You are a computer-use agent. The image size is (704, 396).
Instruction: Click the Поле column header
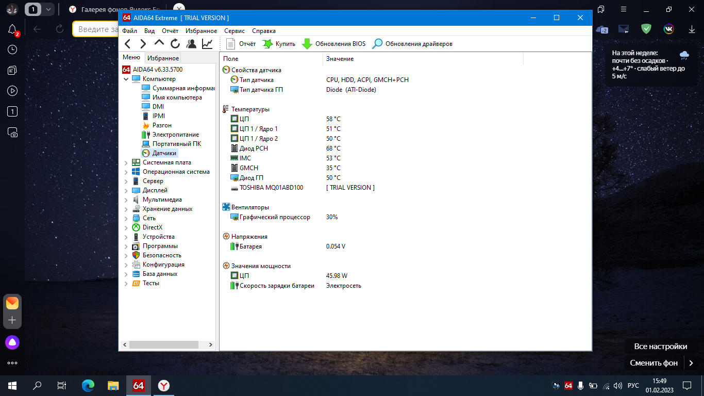point(271,59)
